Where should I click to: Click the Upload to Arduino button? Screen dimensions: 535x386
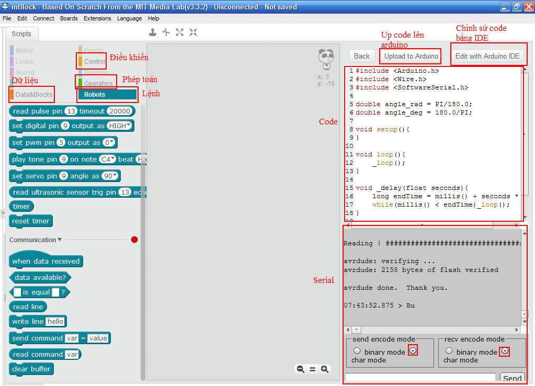click(411, 56)
